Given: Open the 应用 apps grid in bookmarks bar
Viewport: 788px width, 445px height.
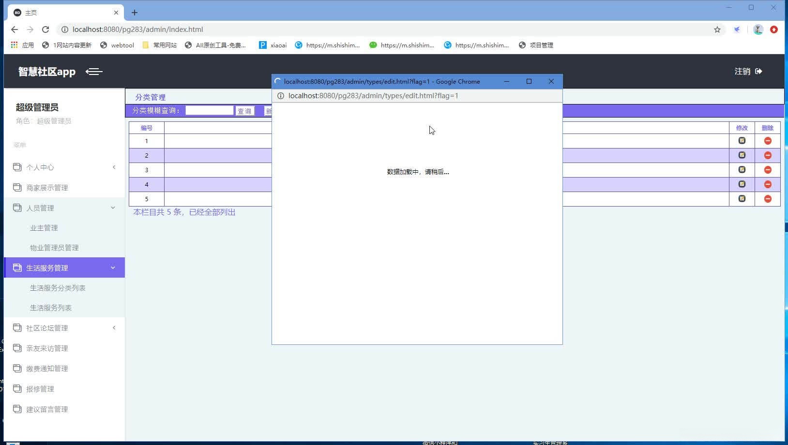Looking at the screenshot, I should [22, 45].
